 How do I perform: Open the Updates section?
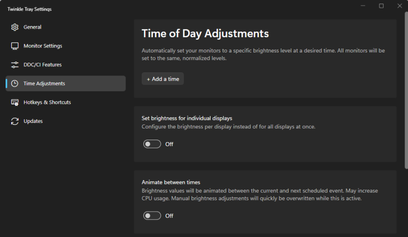[x=33, y=121]
